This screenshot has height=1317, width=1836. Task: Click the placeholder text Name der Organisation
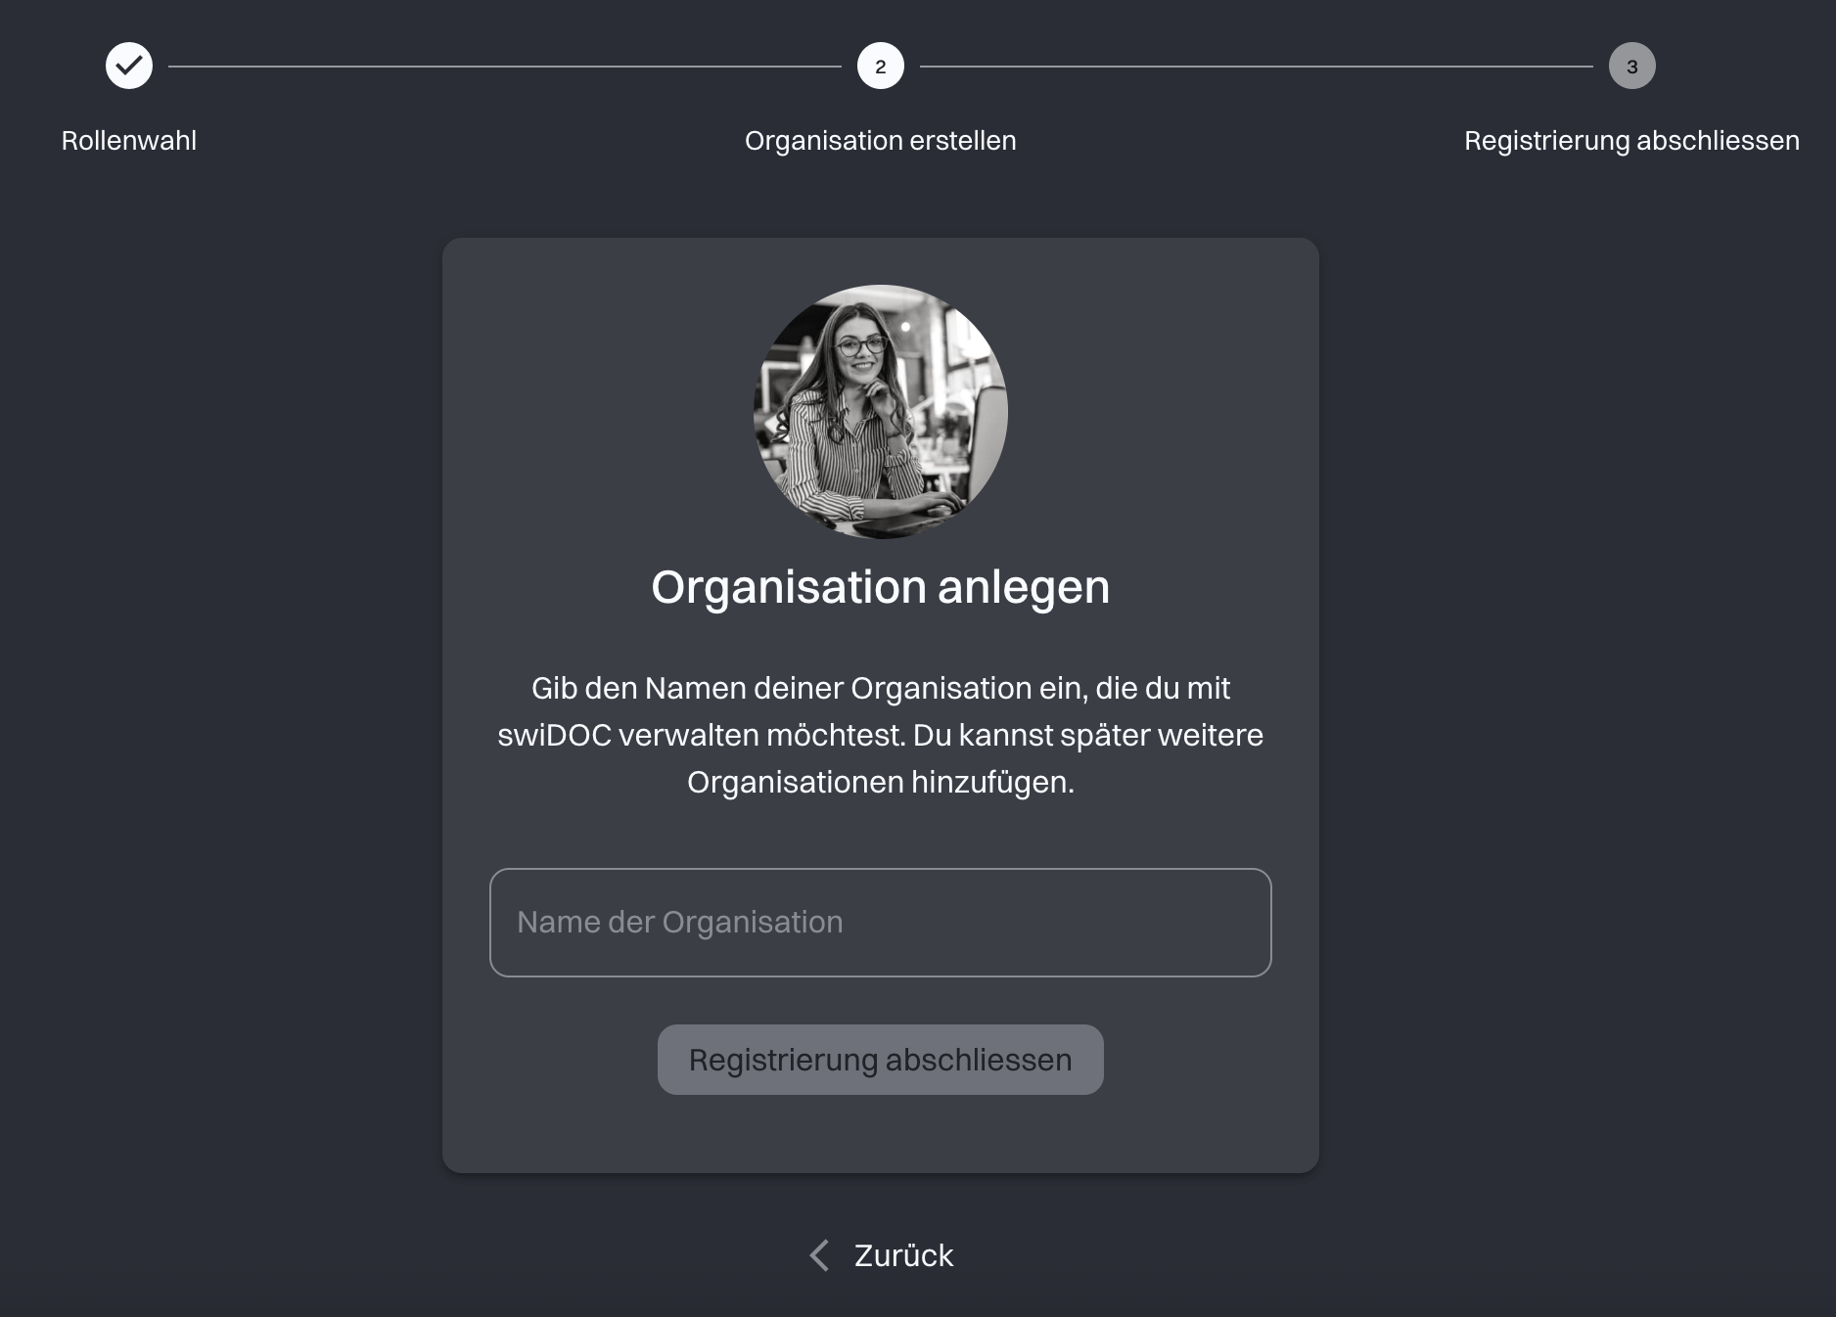pyautogui.click(x=679, y=922)
